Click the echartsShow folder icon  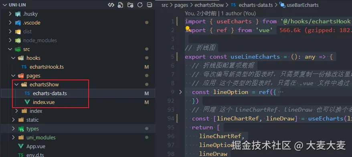24,85
